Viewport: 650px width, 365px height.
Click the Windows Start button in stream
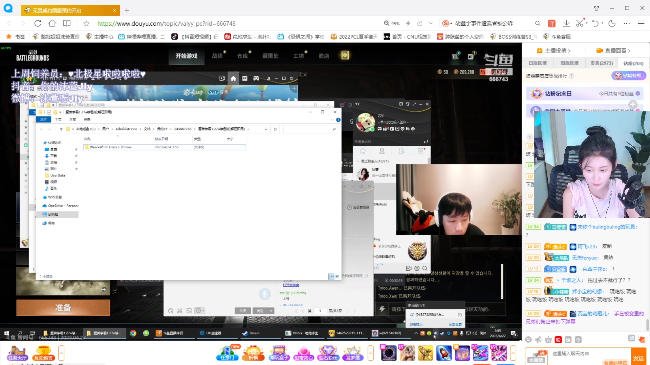coord(7,333)
